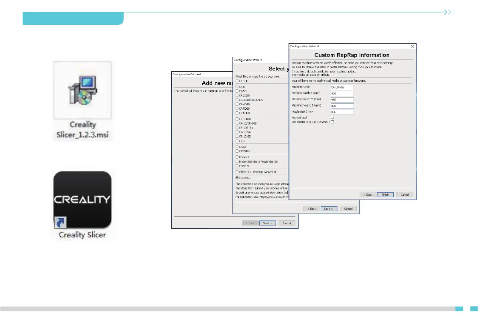The image size is (478, 318).
Task: Select the CR-4040 radio button
Action: click(x=237, y=104)
